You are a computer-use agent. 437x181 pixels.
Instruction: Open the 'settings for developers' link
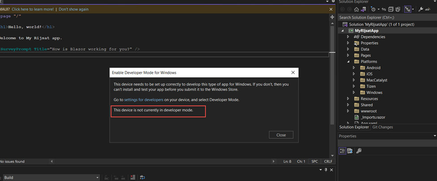click(143, 99)
